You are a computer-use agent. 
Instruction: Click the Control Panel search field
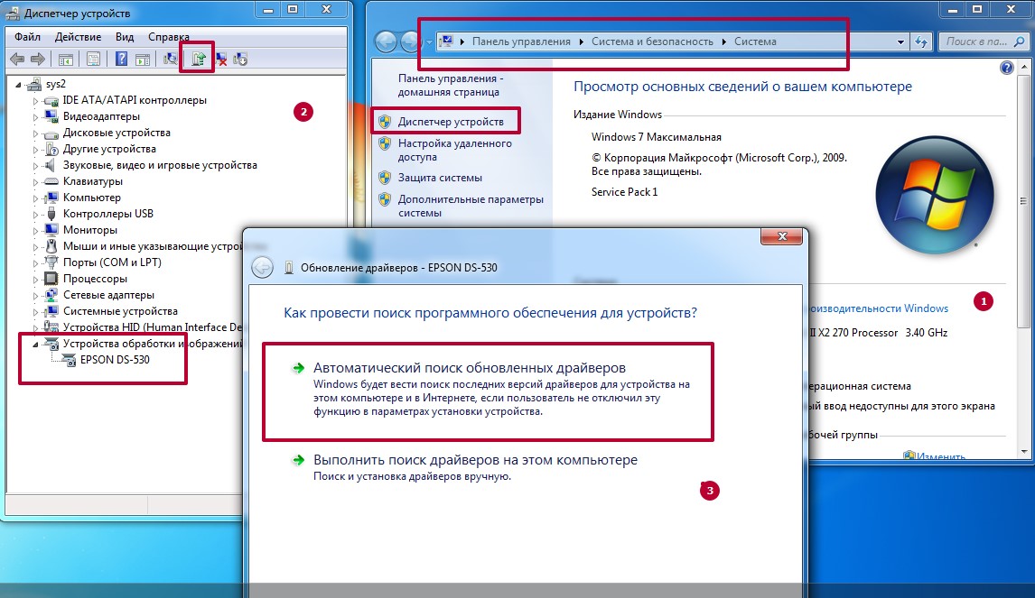click(x=978, y=41)
